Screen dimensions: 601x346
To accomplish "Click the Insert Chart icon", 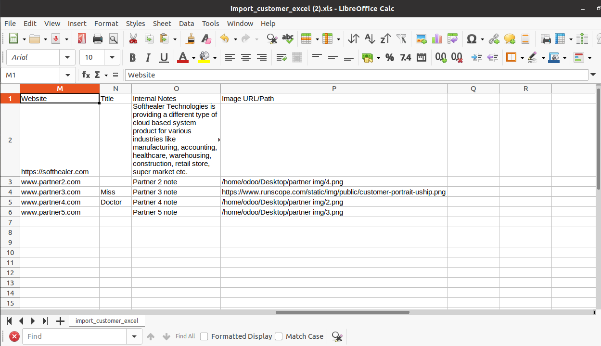I will (437, 39).
